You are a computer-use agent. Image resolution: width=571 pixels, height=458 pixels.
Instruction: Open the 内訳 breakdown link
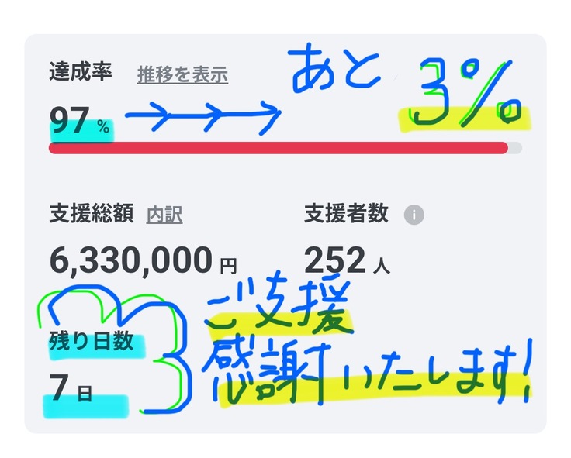coord(164,215)
